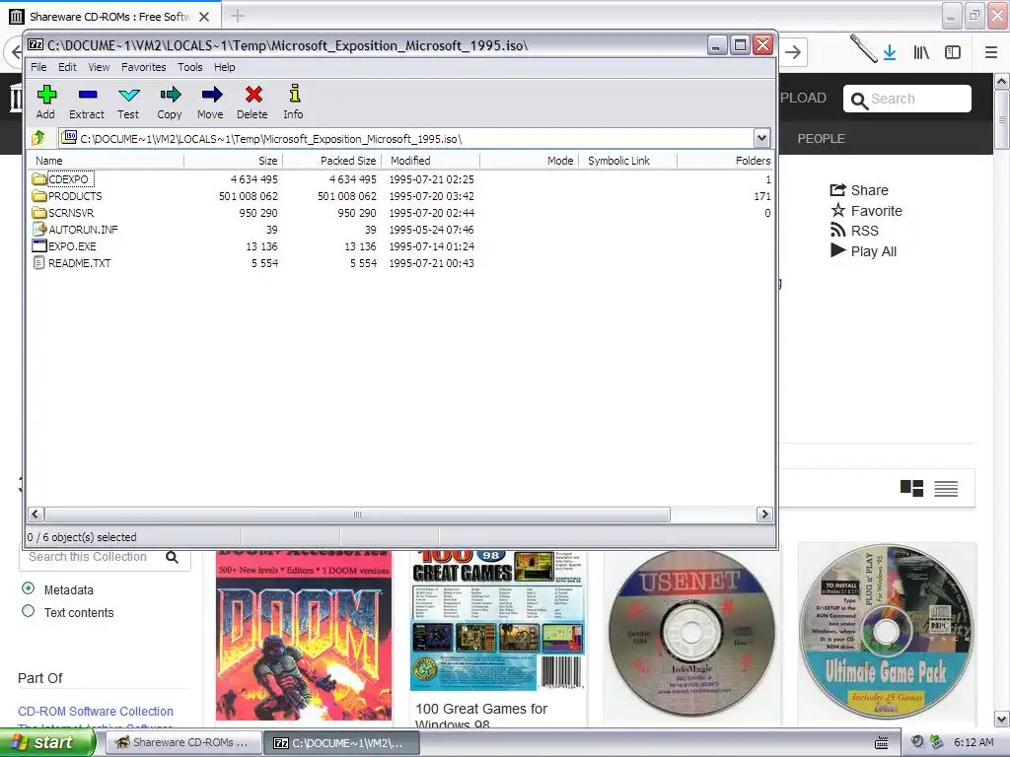Image resolution: width=1010 pixels, height=757 pixels.
Task: Select the Text contents radio button
Action: tap(29, 611)
